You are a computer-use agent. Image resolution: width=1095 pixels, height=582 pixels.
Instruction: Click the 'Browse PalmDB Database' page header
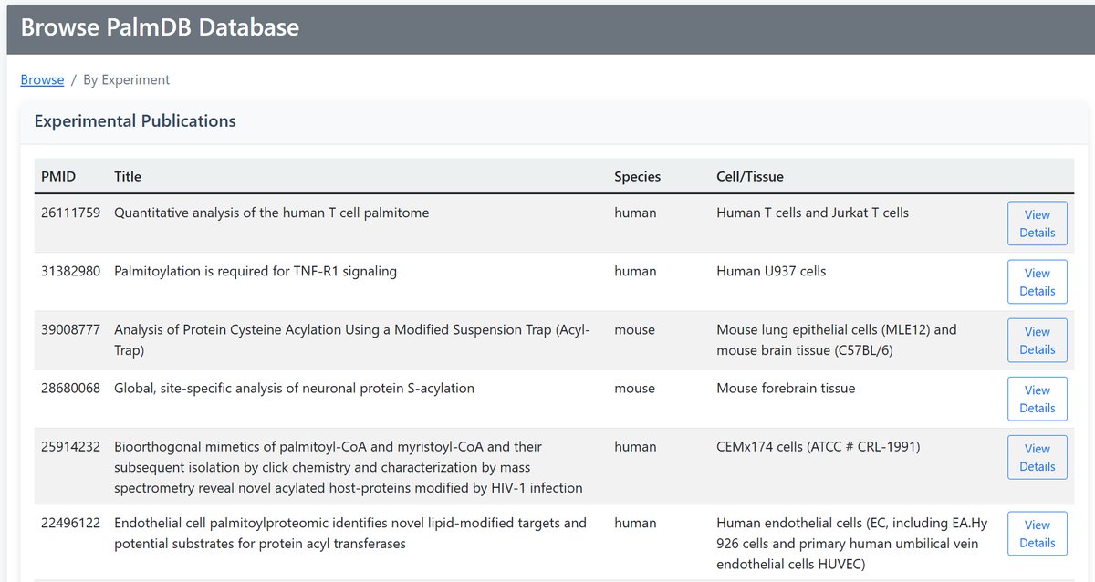pyautogui.click(x=160, y=27)
